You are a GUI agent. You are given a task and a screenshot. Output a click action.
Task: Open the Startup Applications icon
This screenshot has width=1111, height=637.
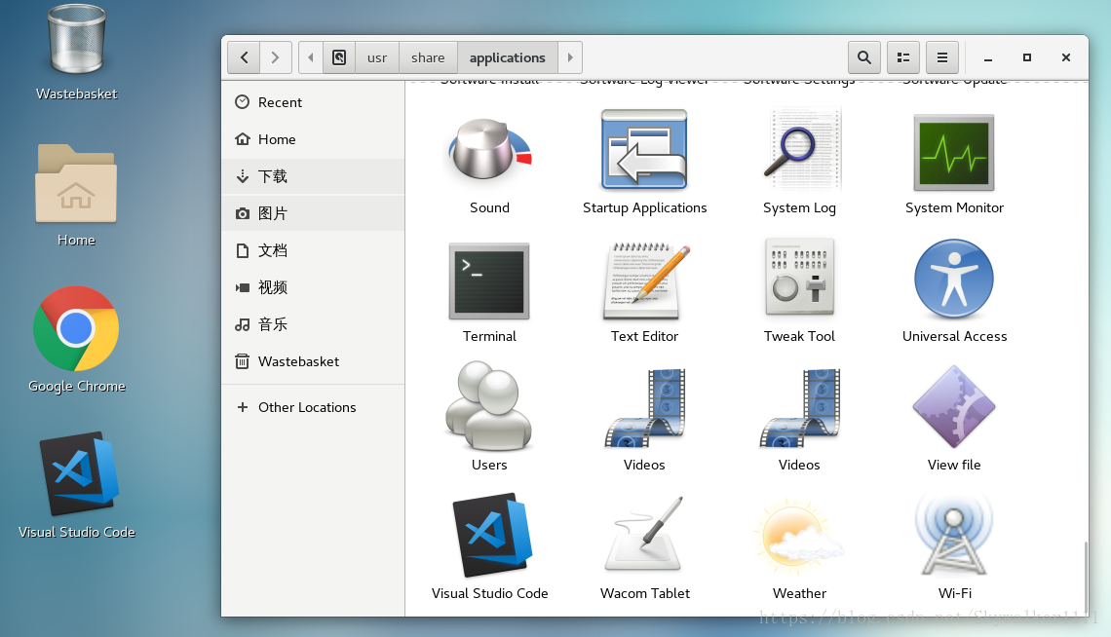pos(644,149)
